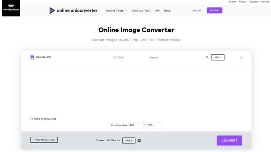Image resolution: width=271 pixels, height=152 pixels.
Task: Open conversion settings gear icon
Action: (139, 140)
